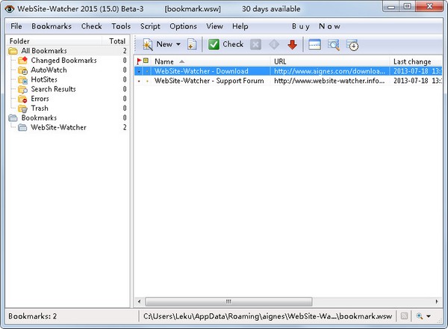This screenshot has width=448, height=329.
Task: Click the grey diamond toolbar icon
Action: pyautogui.click(x=274, y=45)
